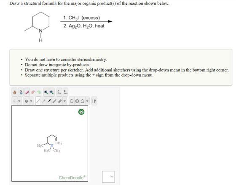Choose the recessed dashed bond tool

point(44,101)
